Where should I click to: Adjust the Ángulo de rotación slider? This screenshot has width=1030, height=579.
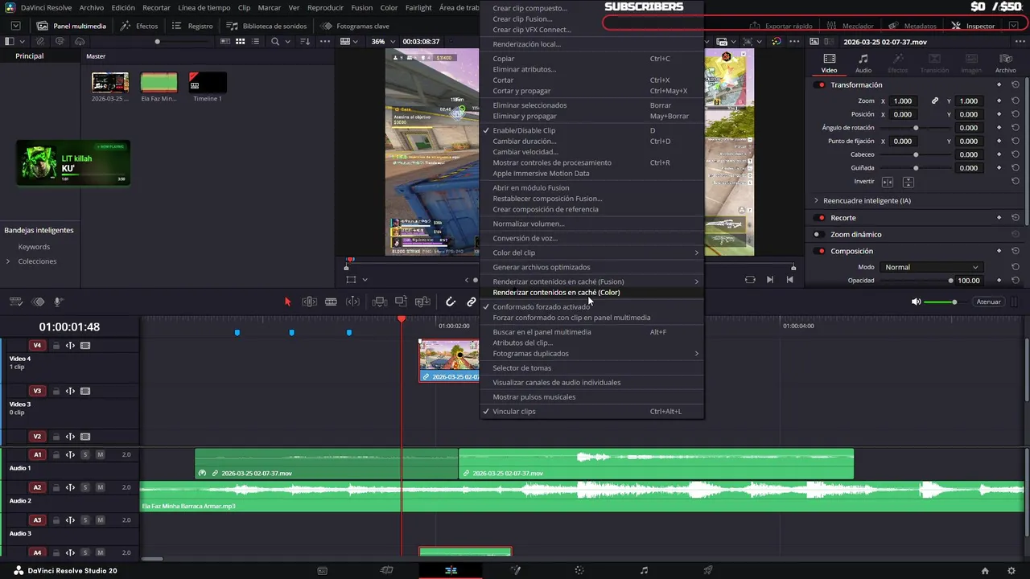(915, 128)
